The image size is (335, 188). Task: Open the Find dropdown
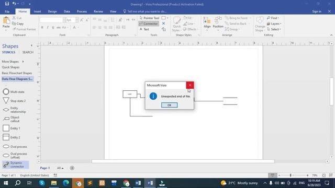click(x=273, y=18)
